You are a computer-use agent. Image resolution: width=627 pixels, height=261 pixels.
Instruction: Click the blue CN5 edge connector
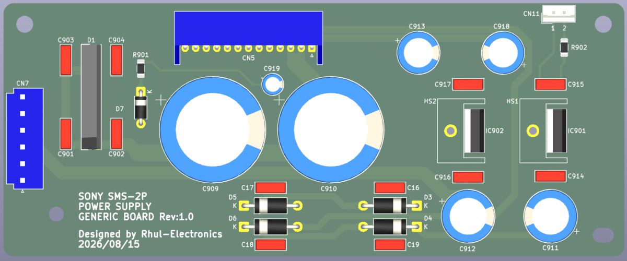[248, 38]
